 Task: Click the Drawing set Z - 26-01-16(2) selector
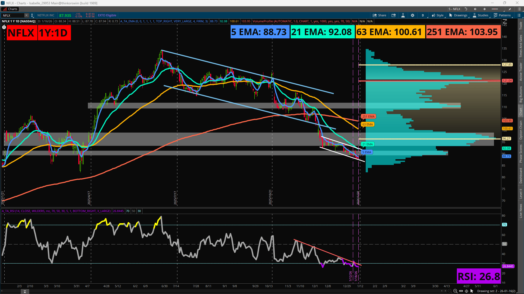(x=496, y=291)
